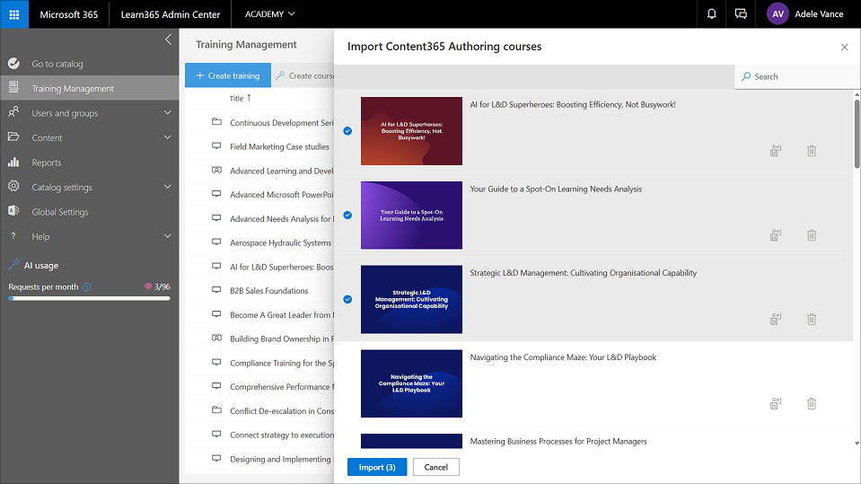
Task: Uncheck AI for L&D Superheroes course
Action: click(x=347, y=131)
